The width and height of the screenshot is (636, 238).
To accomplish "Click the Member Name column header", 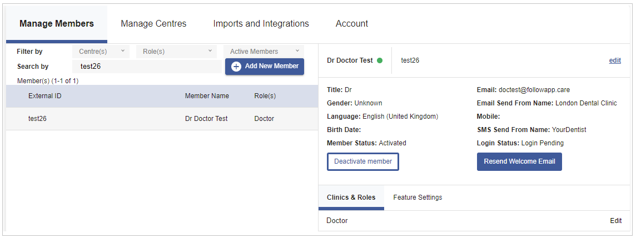I will point(207,96).
